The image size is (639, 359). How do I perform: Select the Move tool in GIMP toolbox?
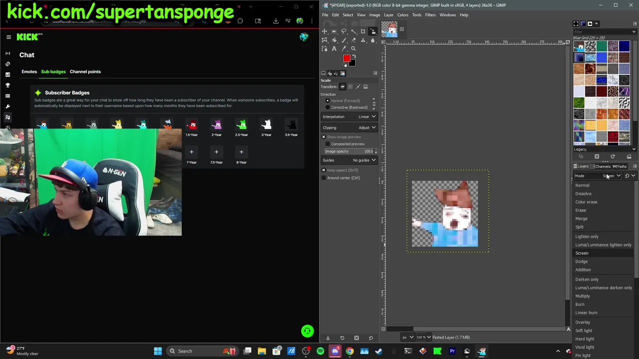point(324,31)
